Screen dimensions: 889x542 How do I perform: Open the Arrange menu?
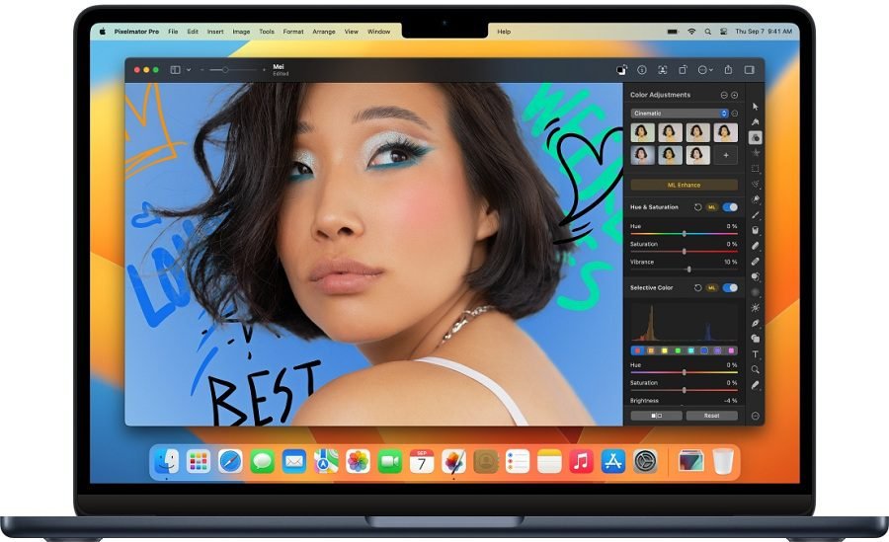pos(323,32)
